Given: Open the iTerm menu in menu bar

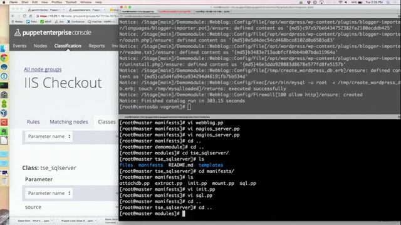Looking at the screenshot, I should tap(14, 2).
